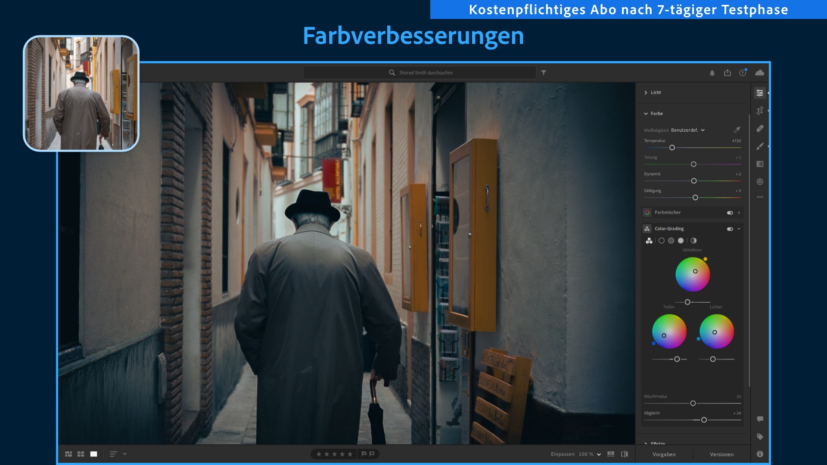Open the Versionen tab
The height and width of the screenshot is (465, 827).
721,454
